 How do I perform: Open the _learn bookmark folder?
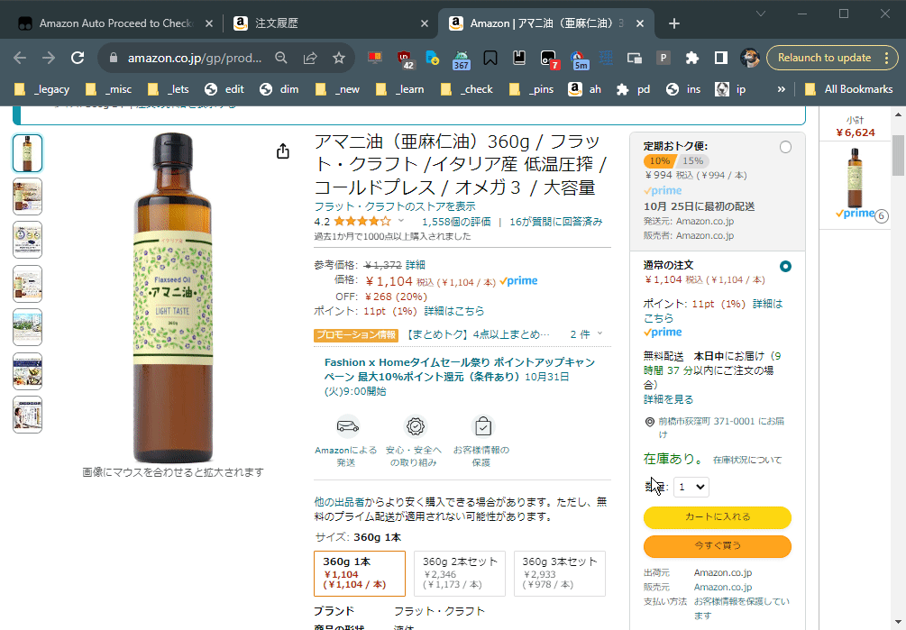[400, 89]
